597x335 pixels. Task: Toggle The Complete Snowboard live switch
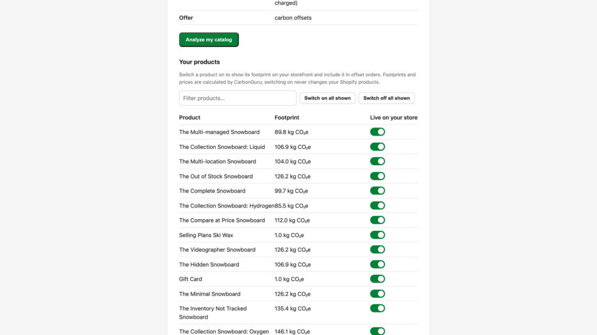pyautogui.click(x=377, y=191)
